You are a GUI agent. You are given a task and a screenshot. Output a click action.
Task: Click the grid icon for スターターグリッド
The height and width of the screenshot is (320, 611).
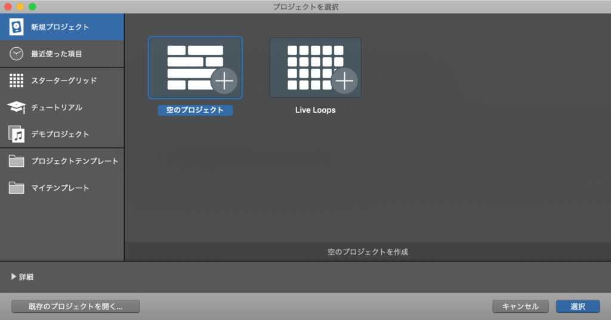[x=16, y=80]
